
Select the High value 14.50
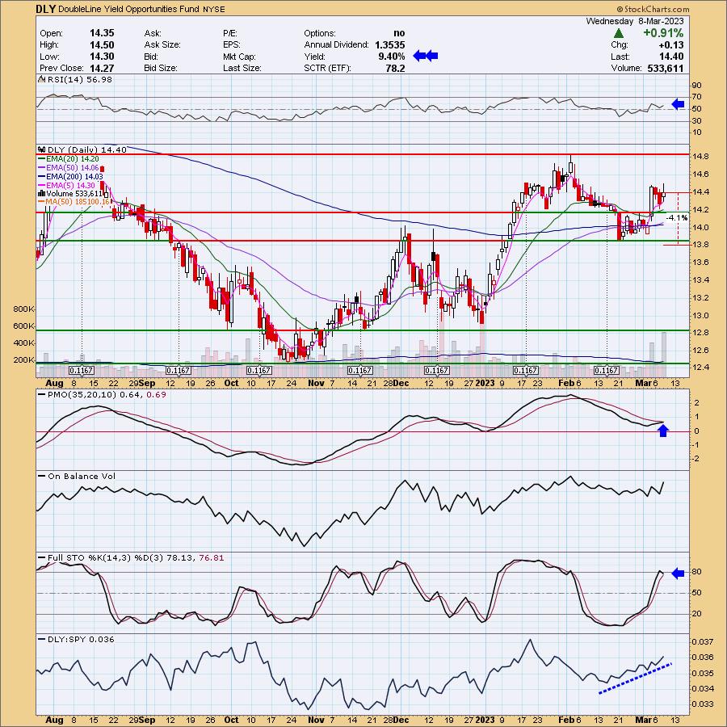[x=102, y=45]
